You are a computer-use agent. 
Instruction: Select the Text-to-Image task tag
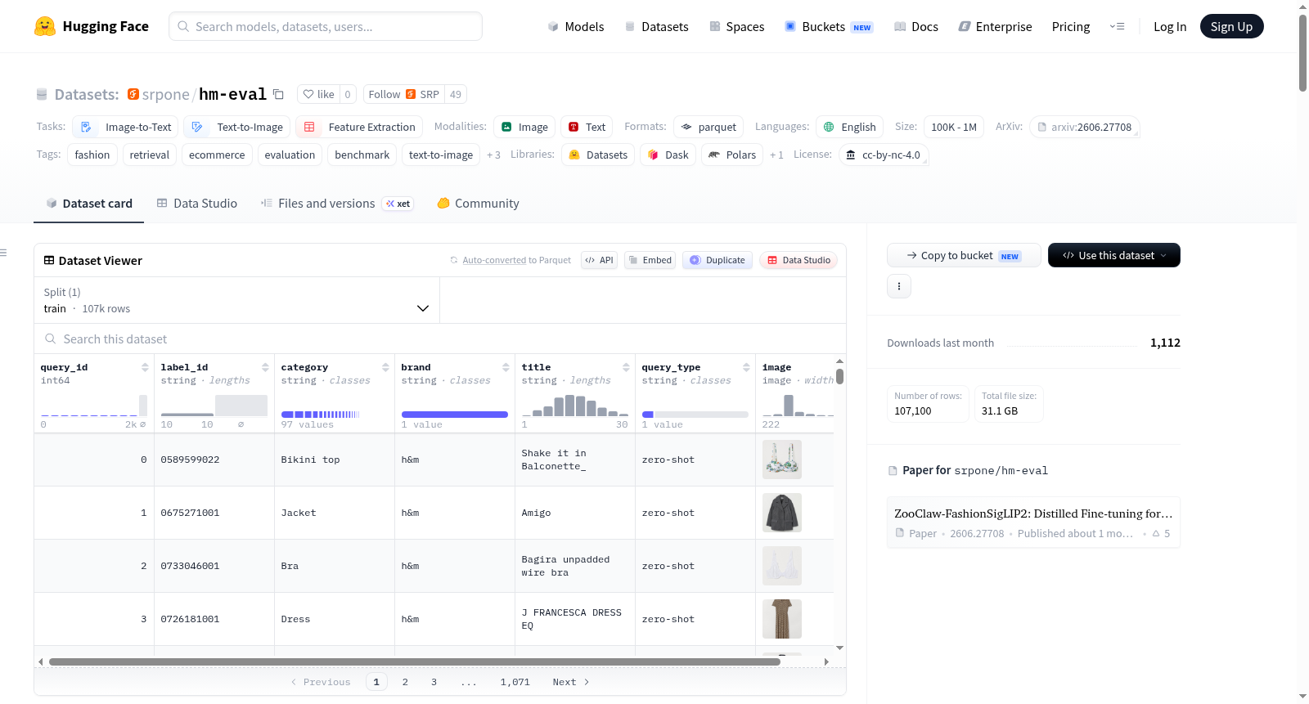click(x=236, y=127)
